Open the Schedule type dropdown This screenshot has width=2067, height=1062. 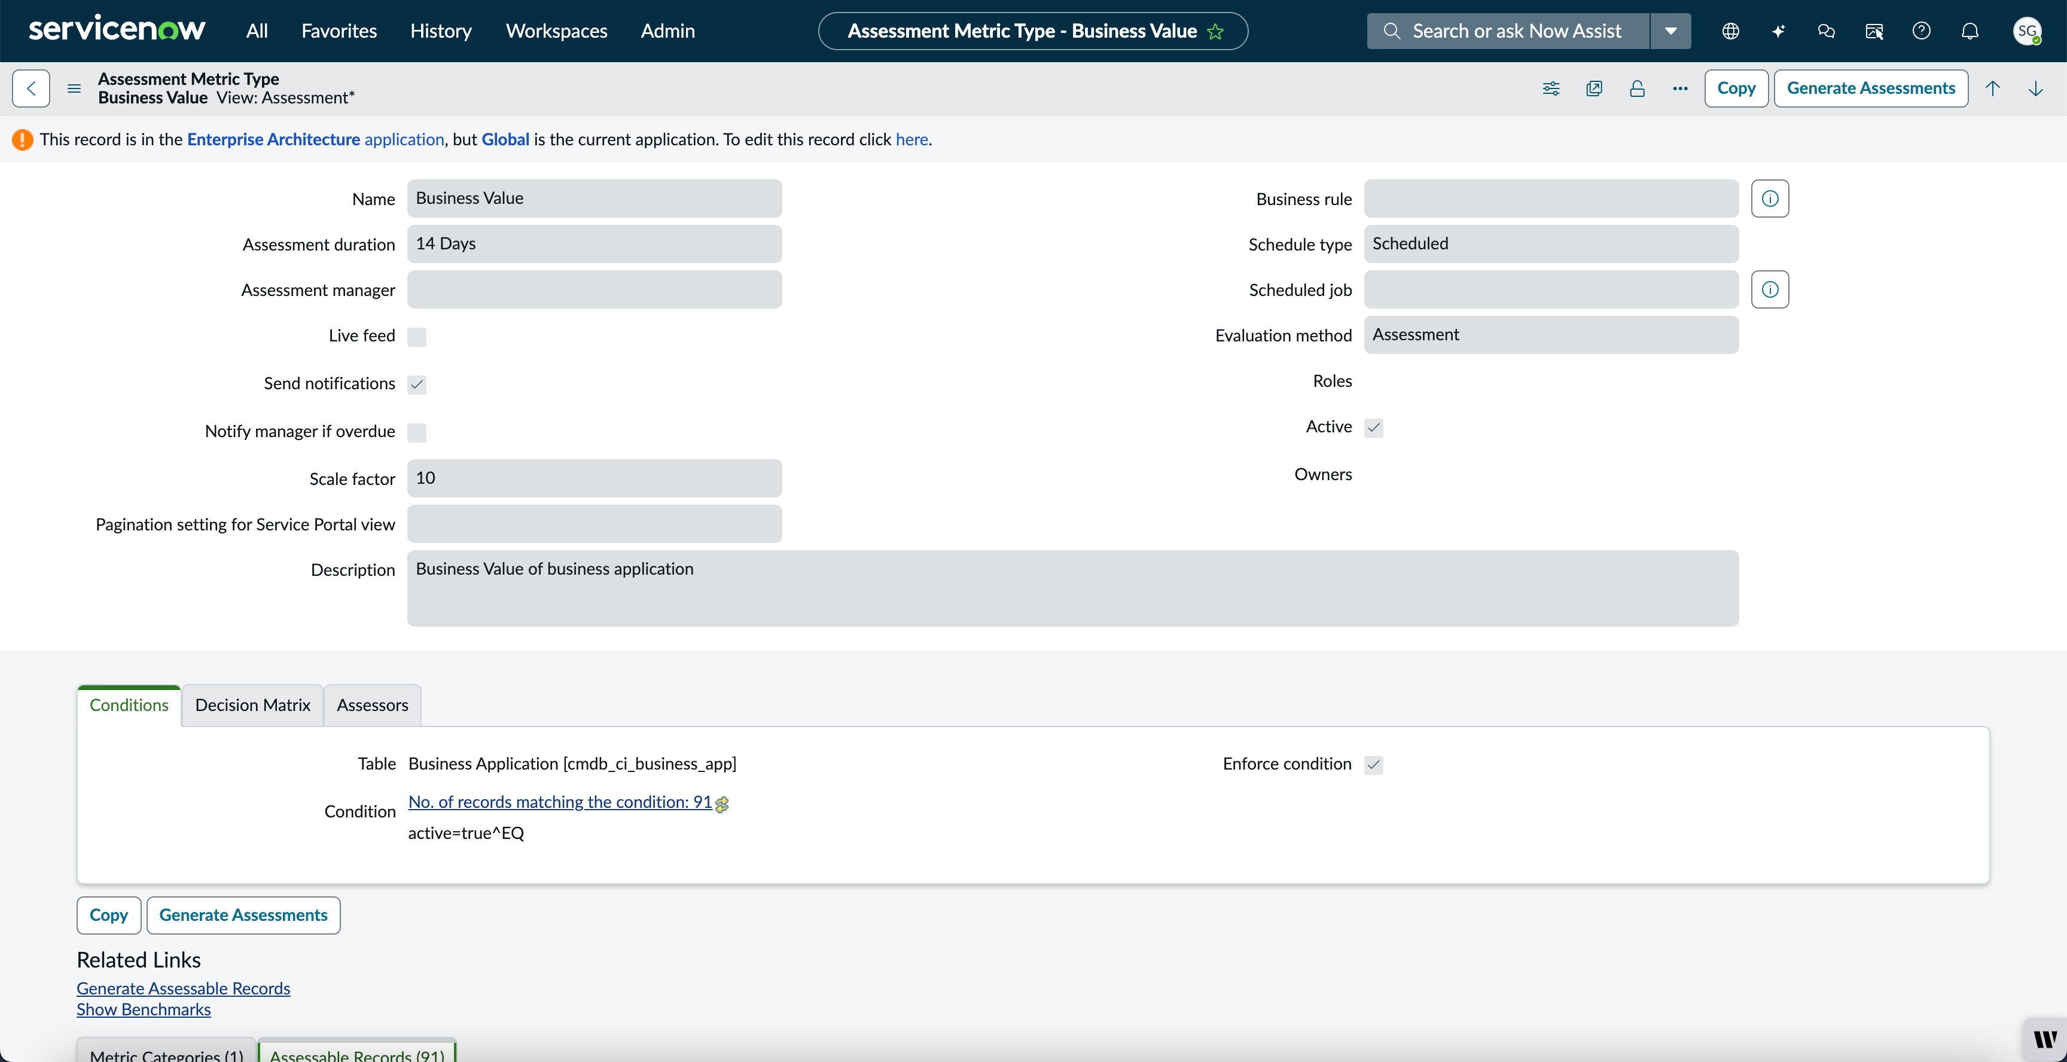(x=1551, y=244)
